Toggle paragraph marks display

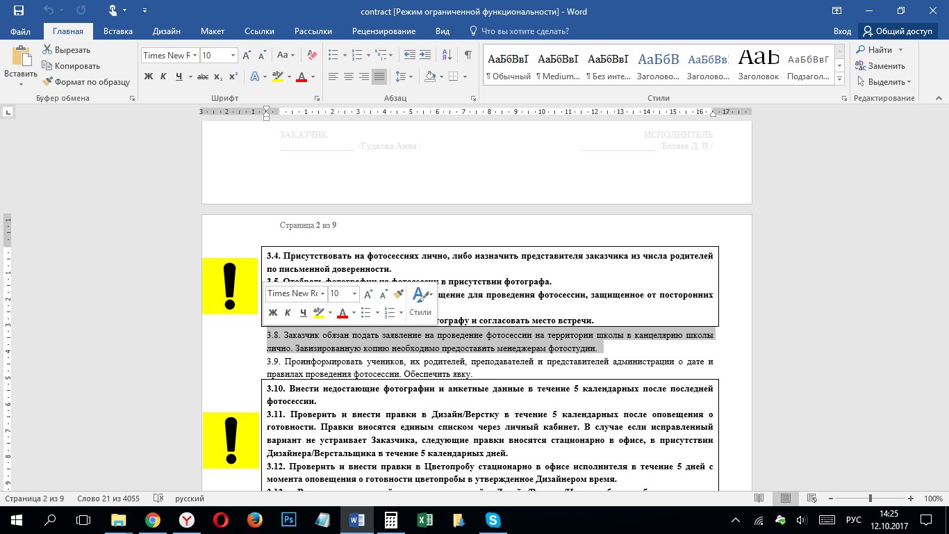[468, 55]
